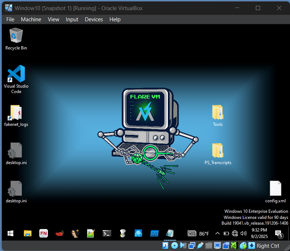The height and width of the screenshot is (251, 290).
Task: Open the green notepad-with-pencil taskbar app
Action: click(x=91, y=233)
